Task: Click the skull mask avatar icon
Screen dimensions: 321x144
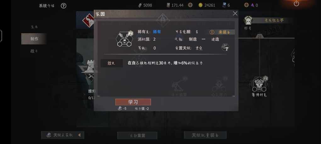Action: (248, 20)
